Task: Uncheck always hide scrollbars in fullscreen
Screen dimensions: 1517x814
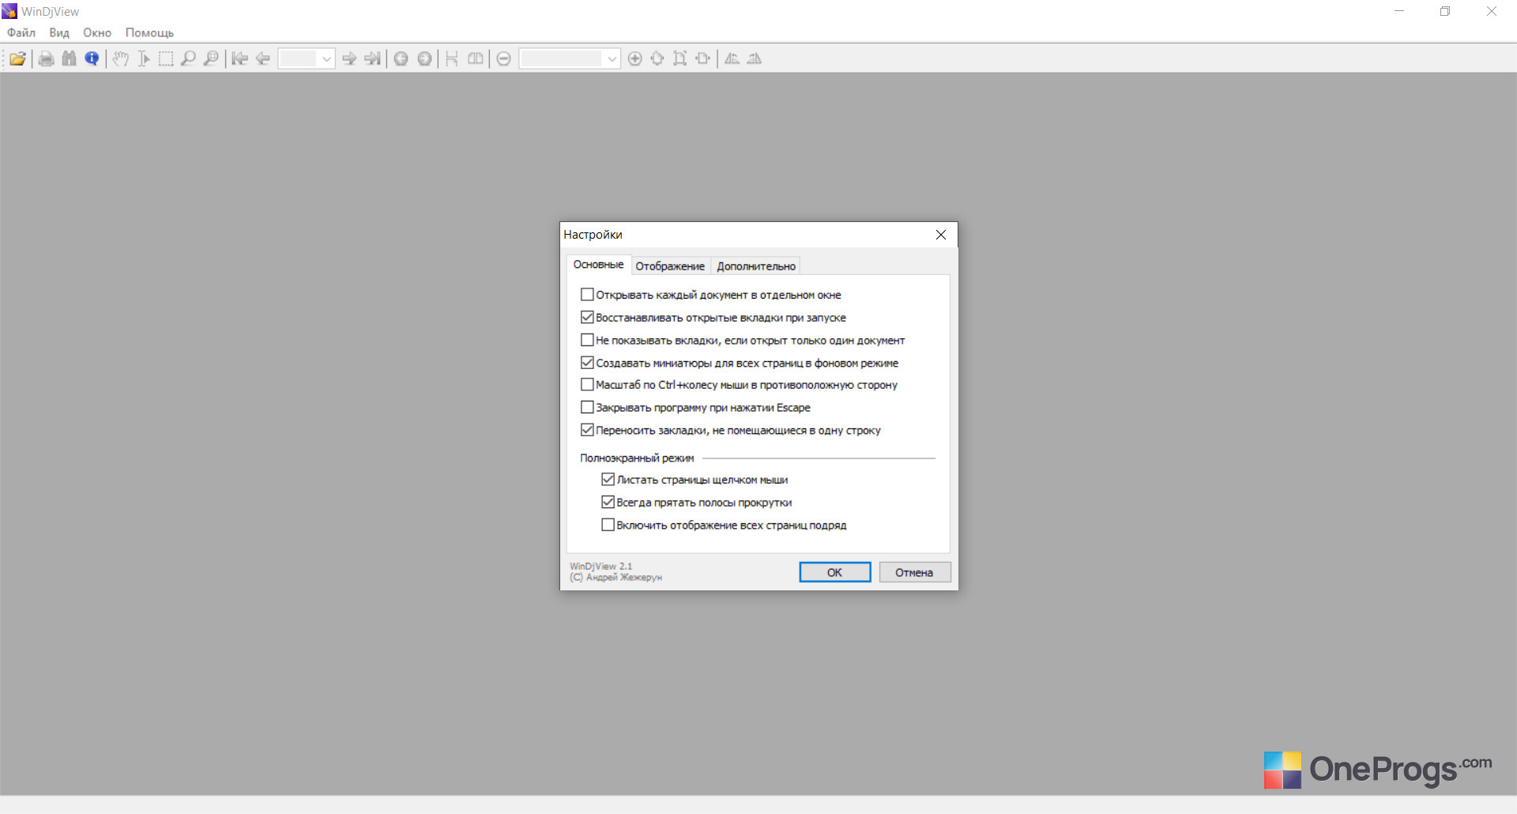Action: (696, 503)
